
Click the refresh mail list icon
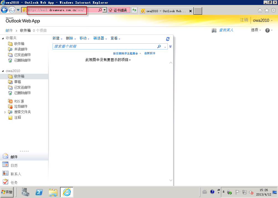pos(168,39)
